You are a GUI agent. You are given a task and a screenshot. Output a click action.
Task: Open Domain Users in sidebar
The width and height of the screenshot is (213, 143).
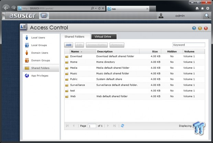pyautogui.click(x=41, y=53)
